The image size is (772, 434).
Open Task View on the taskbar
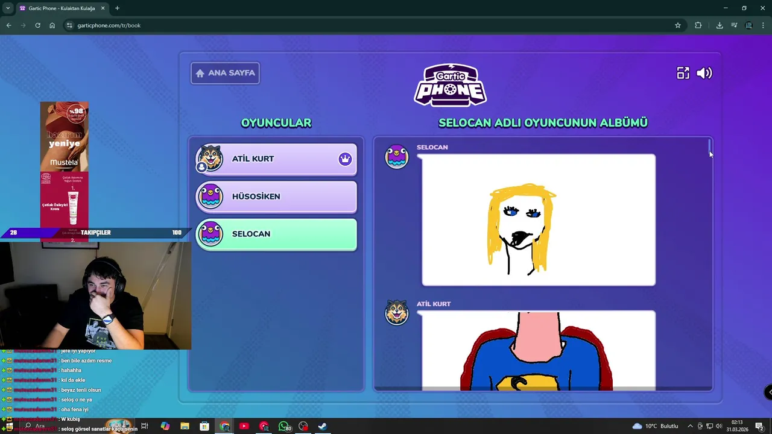coord(145,426)
